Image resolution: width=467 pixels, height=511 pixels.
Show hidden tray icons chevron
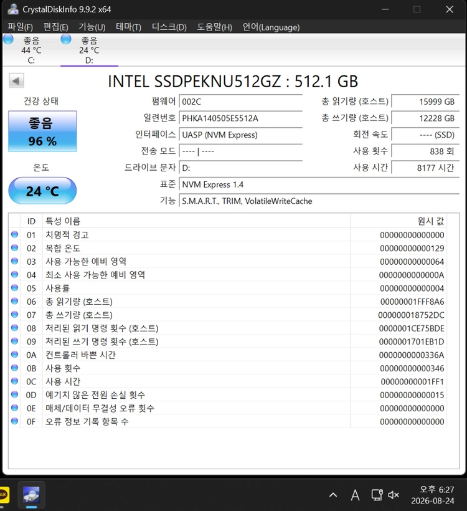[333, 495]
